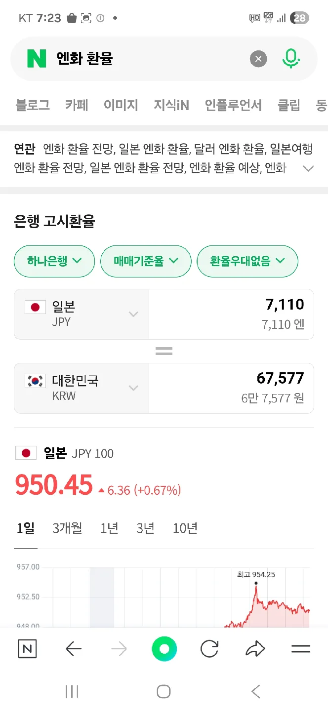Open 환율우대없음 preference dropdown

tap(247, 261)
